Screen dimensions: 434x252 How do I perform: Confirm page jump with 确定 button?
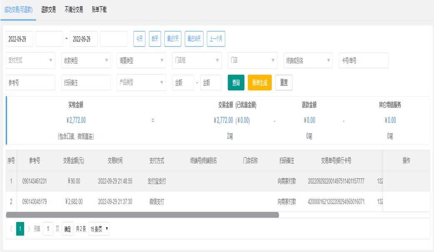click(x=67, y=229)
